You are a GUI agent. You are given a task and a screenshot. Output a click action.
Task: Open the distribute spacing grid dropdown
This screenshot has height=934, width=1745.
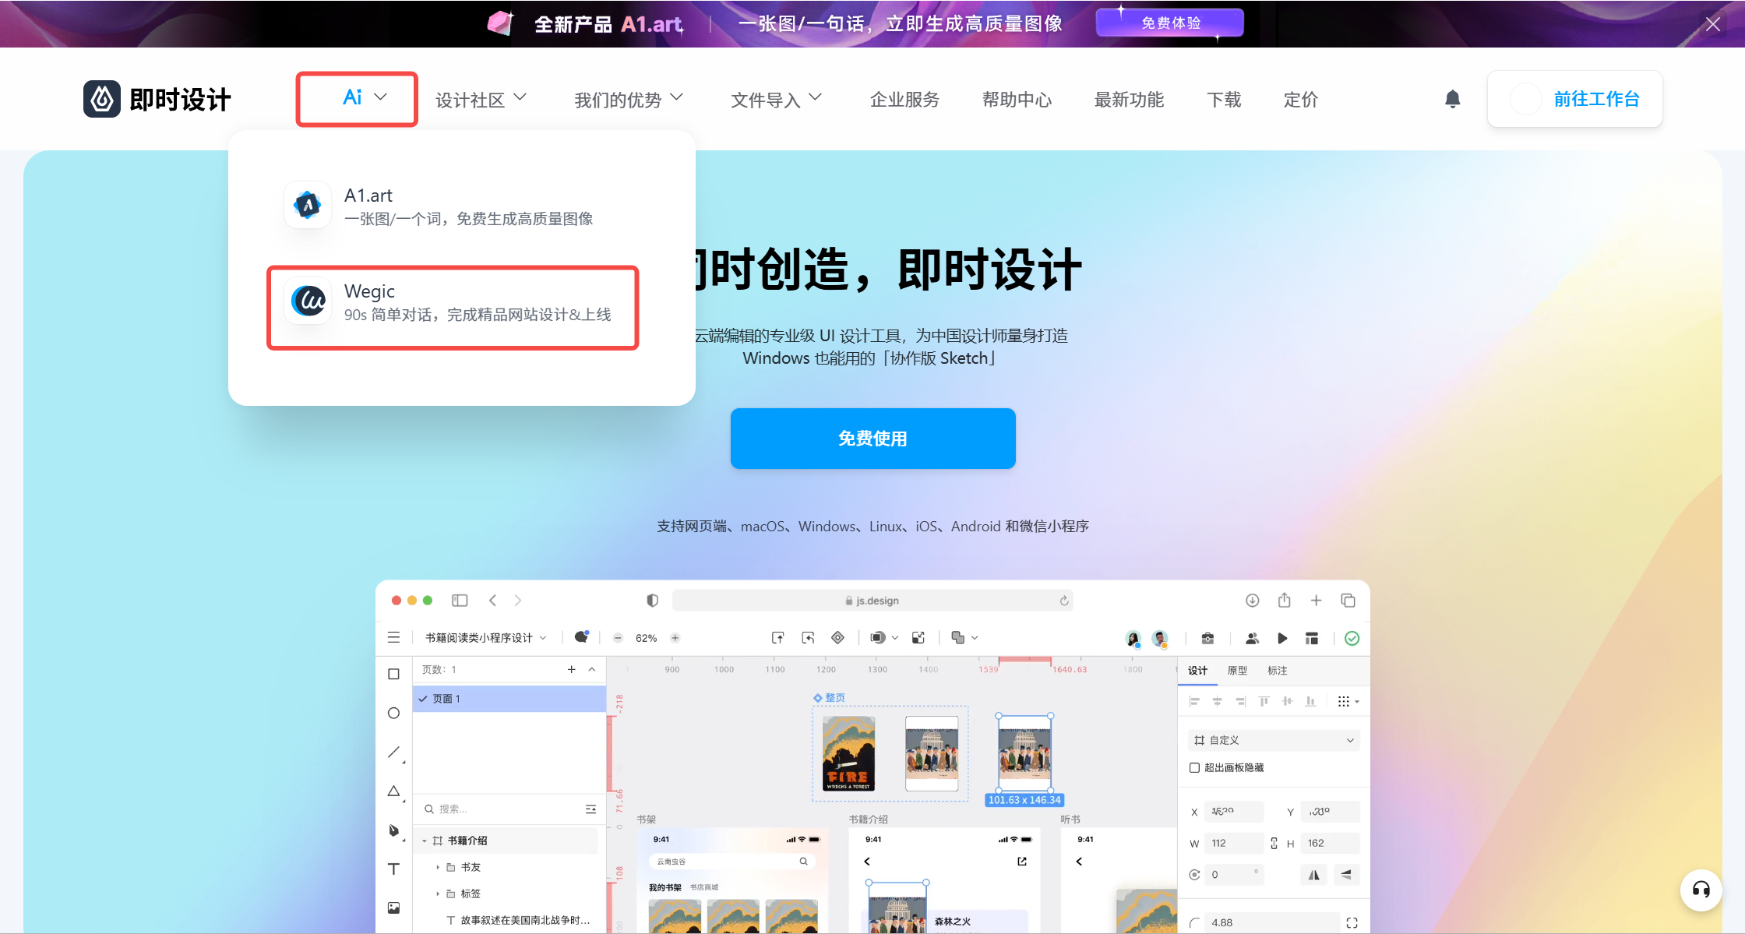(x=1348, y=701)
